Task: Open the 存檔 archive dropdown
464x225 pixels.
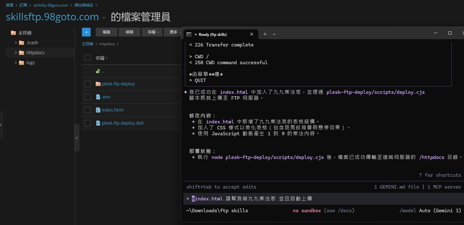Action: tap(152, 32)
